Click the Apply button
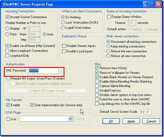The width and height of the screenshot is (164, 137). 131,121
